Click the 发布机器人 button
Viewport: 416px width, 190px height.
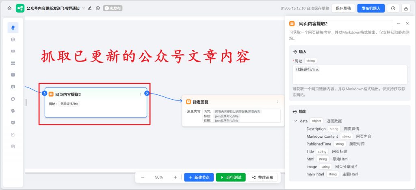(370, 8)
